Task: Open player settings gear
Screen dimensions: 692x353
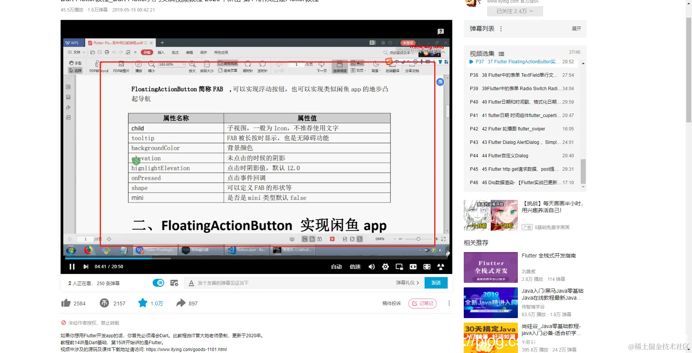Action: click(386, 267)
